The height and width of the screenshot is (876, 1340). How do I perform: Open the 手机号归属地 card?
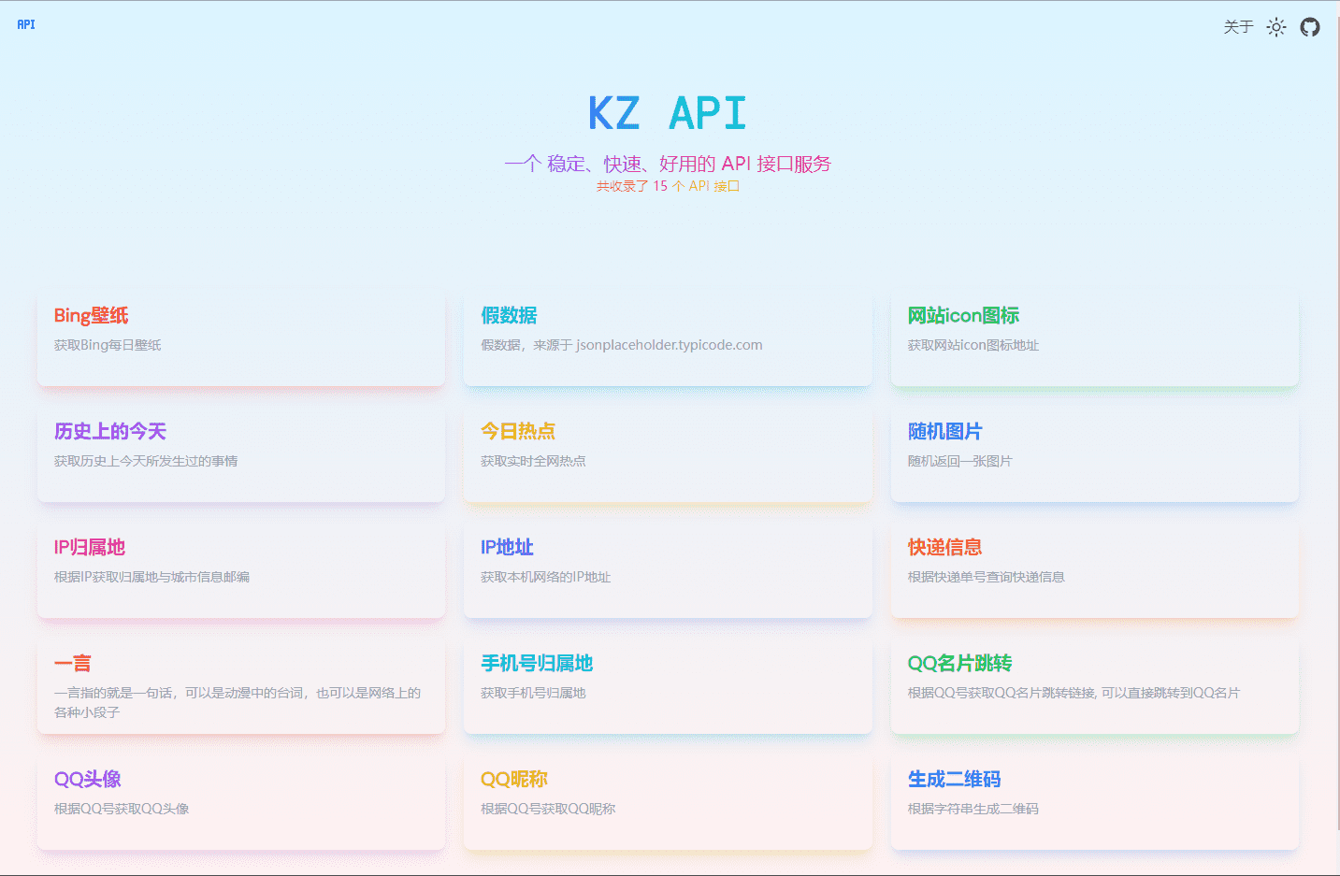pyautogui.click(x=668, y=684)
